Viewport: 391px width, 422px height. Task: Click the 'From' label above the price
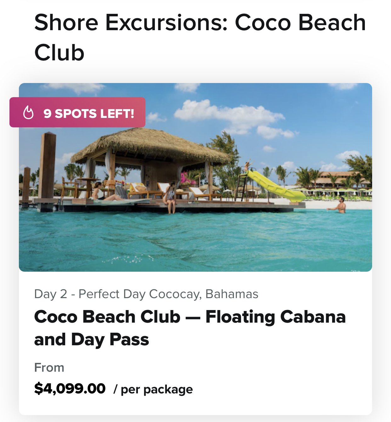(x=49, y=367)
